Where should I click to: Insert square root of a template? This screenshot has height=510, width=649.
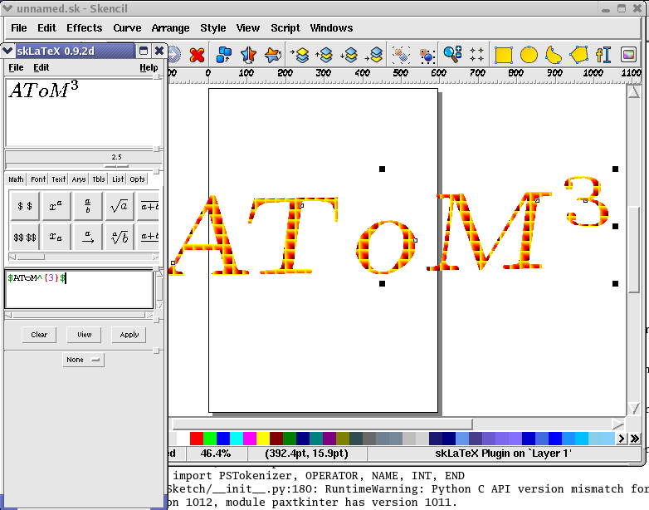click(120, 206)
